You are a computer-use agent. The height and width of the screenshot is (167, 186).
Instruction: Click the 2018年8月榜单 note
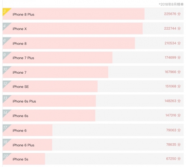[x=171, y=4]
